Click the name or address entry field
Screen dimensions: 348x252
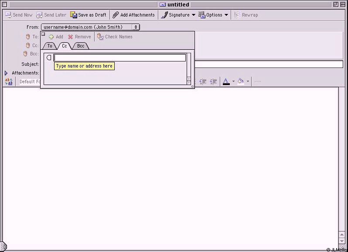pos(120,58)
